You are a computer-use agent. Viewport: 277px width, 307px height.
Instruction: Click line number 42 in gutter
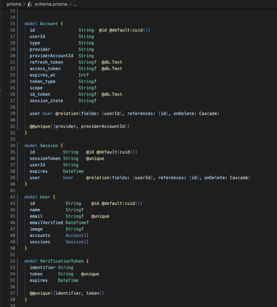(13, 197)
